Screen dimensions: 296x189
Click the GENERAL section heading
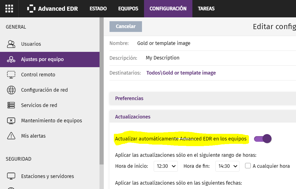coord(16,27)
